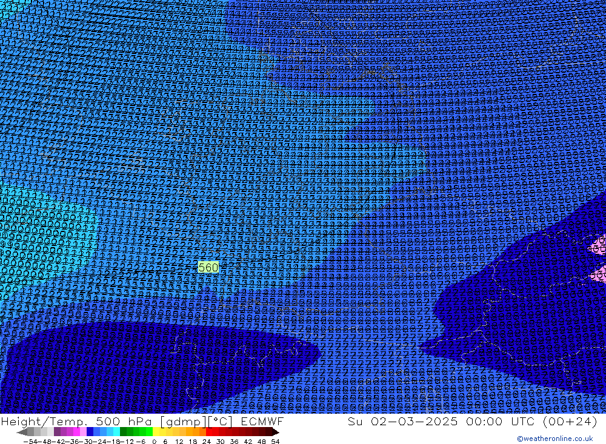Click the 48 legend value
The height and width of the screenshot is (444, 606).
[262, 442]
